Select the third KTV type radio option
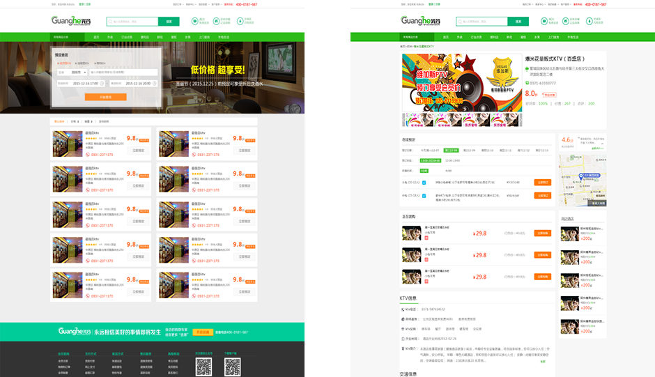 pos(100,63)
